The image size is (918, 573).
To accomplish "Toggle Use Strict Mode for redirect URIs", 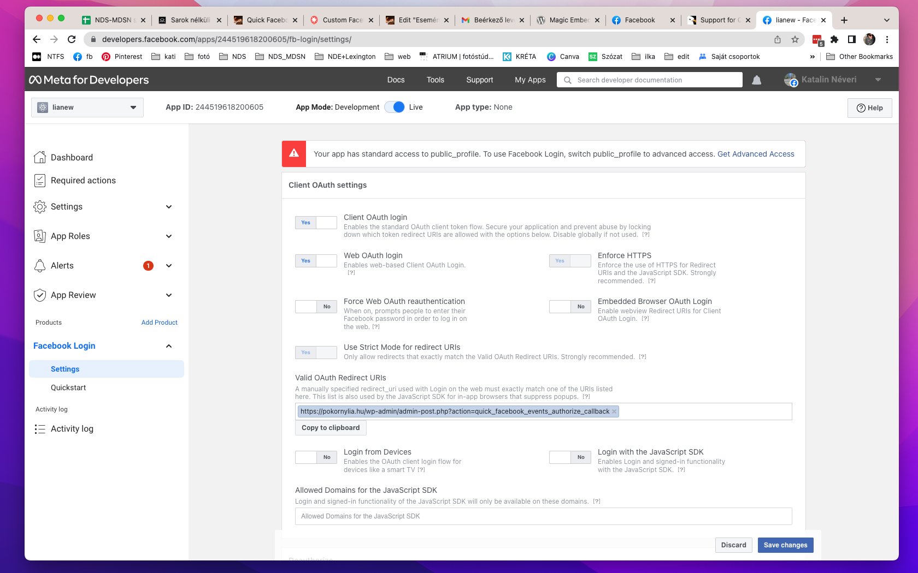I will click(x=316, y=353).
